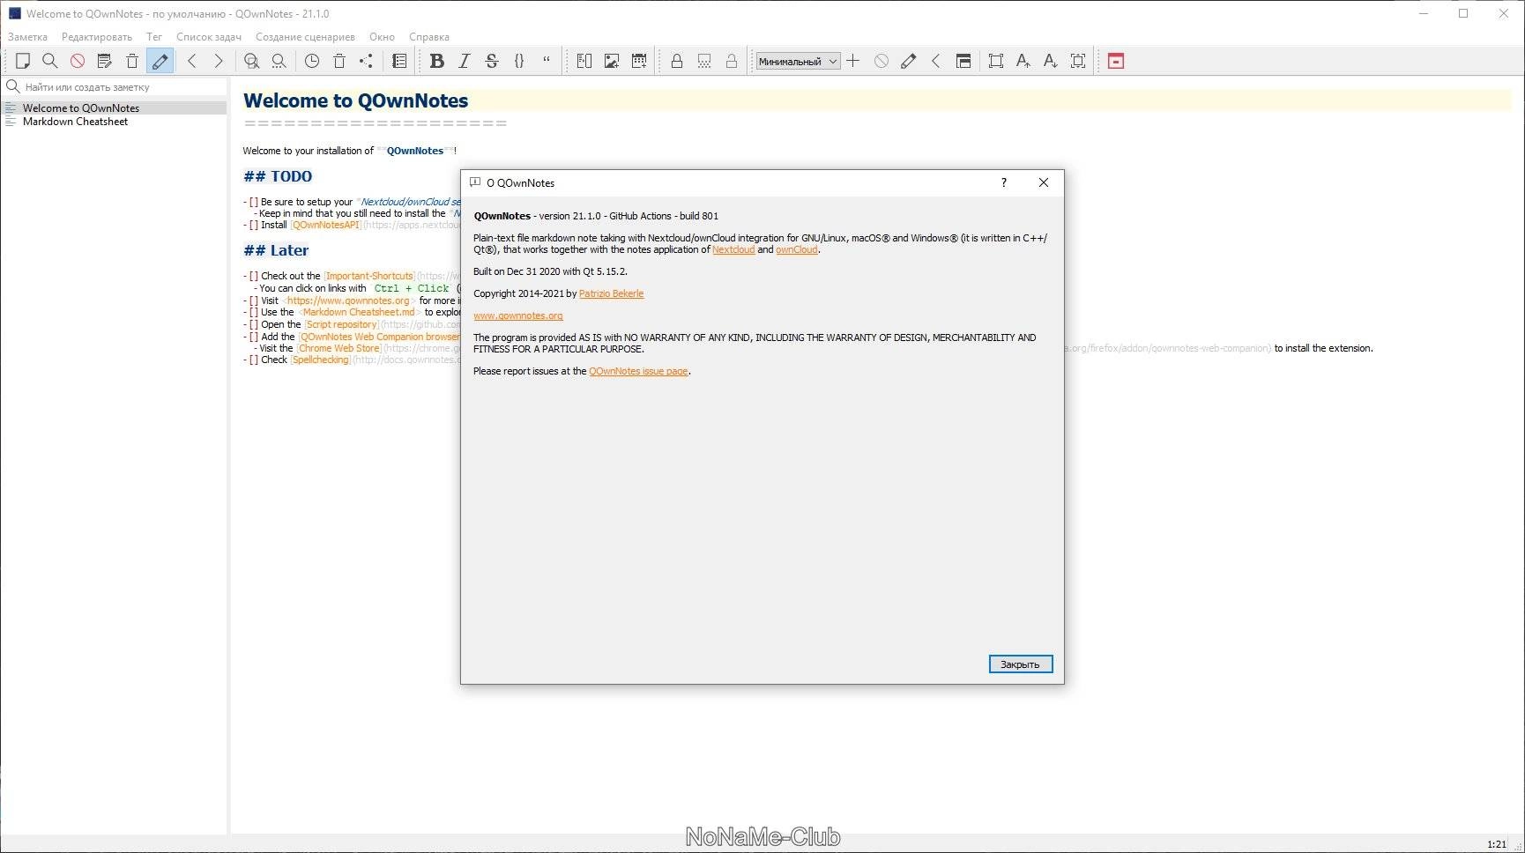Click dotted-rectangle icon between the padlocks

tap(704, 61)
